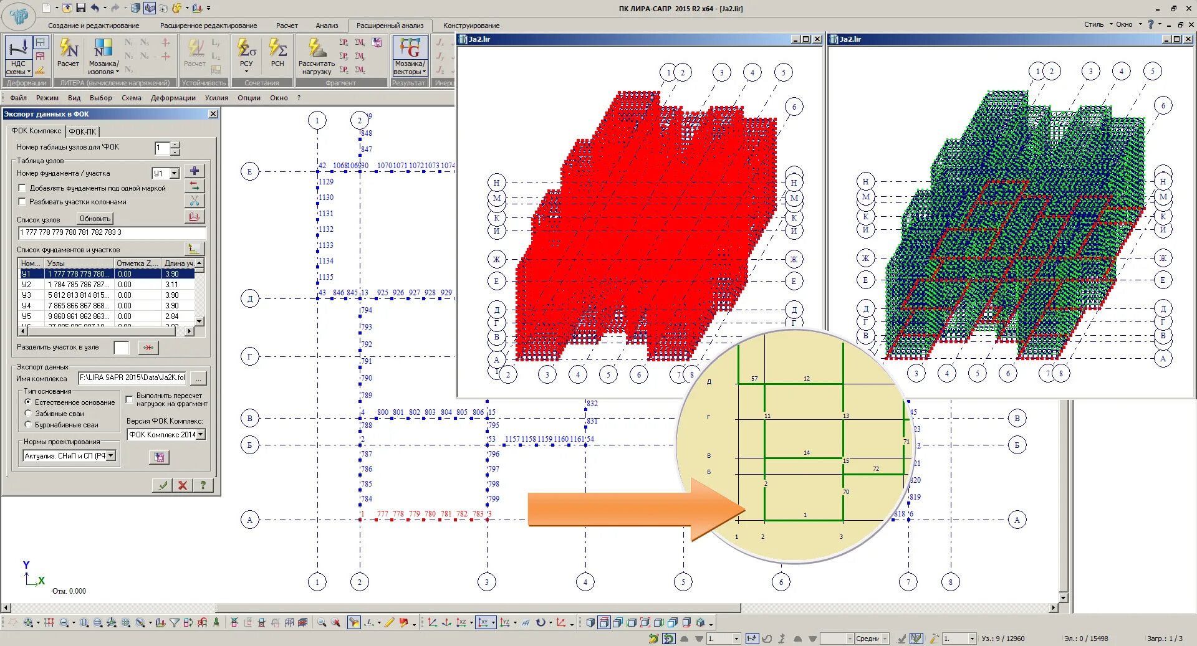Image resolution: width=1197 pixels, height=646 pixels.
Task: Expand Мозаика/векторы dropdown arrow
Action: click(425, 72)
